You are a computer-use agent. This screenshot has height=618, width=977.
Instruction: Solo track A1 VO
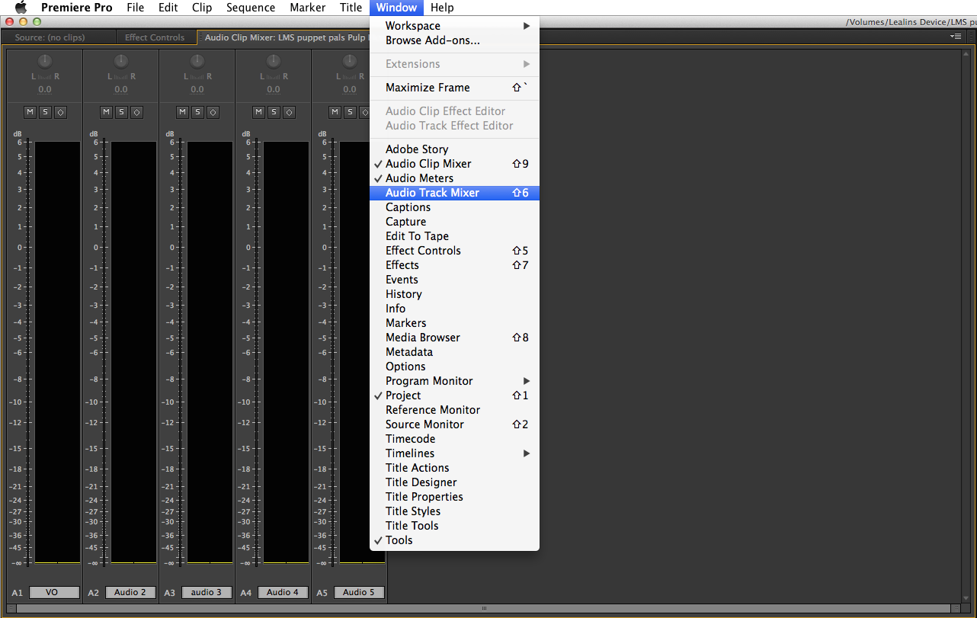point(45,112)
